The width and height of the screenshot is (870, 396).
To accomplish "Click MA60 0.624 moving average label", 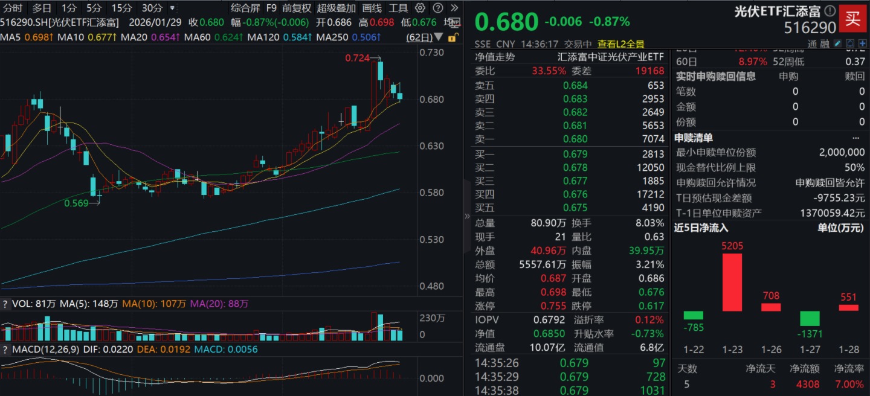I will [x=213, y=37].
